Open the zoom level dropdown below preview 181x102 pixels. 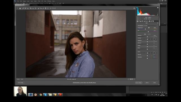coord(22,79)
